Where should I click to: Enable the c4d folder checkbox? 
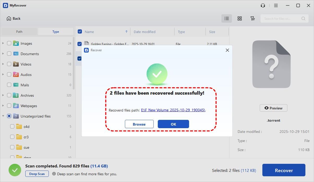click(12, 127)
